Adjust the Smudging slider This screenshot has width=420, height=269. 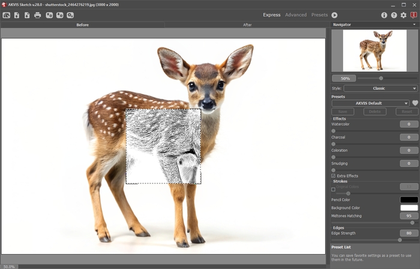334,170
